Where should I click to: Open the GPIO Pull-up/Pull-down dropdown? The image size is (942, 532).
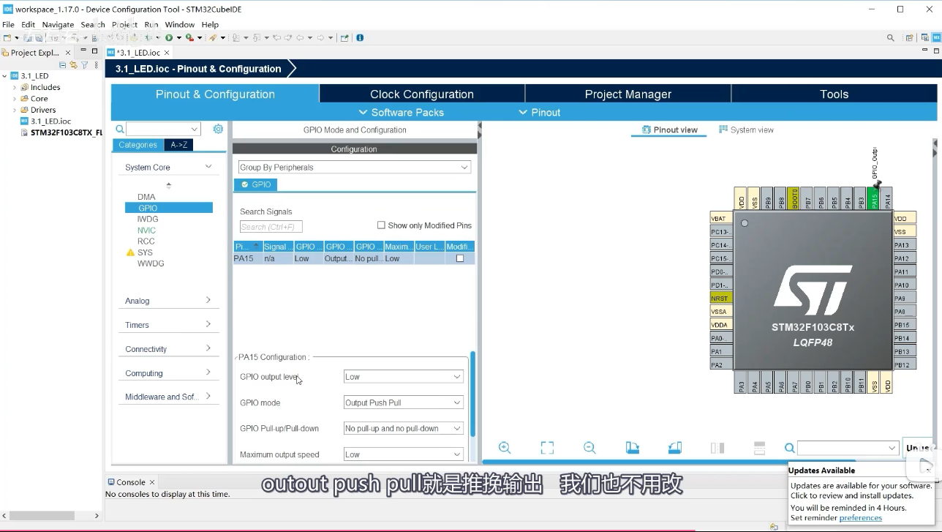pyautogui.click(x=403, y=428)
